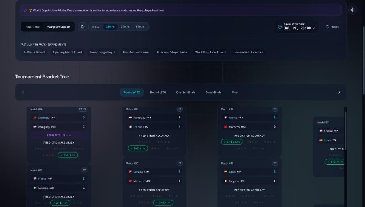Click the trophy icon in the archive banner
Viewport: 365px width, 207px height.
pos(30,10)
